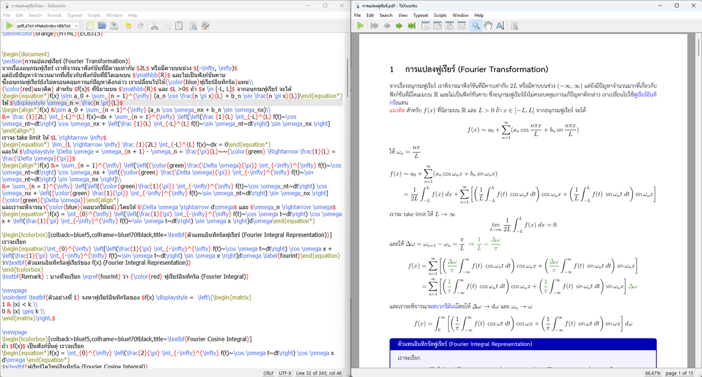Click the '\end{tcolorbox}' line in the editor
Image resolution: width=702 pixels, height=377 pixels.
click(22, 270)
